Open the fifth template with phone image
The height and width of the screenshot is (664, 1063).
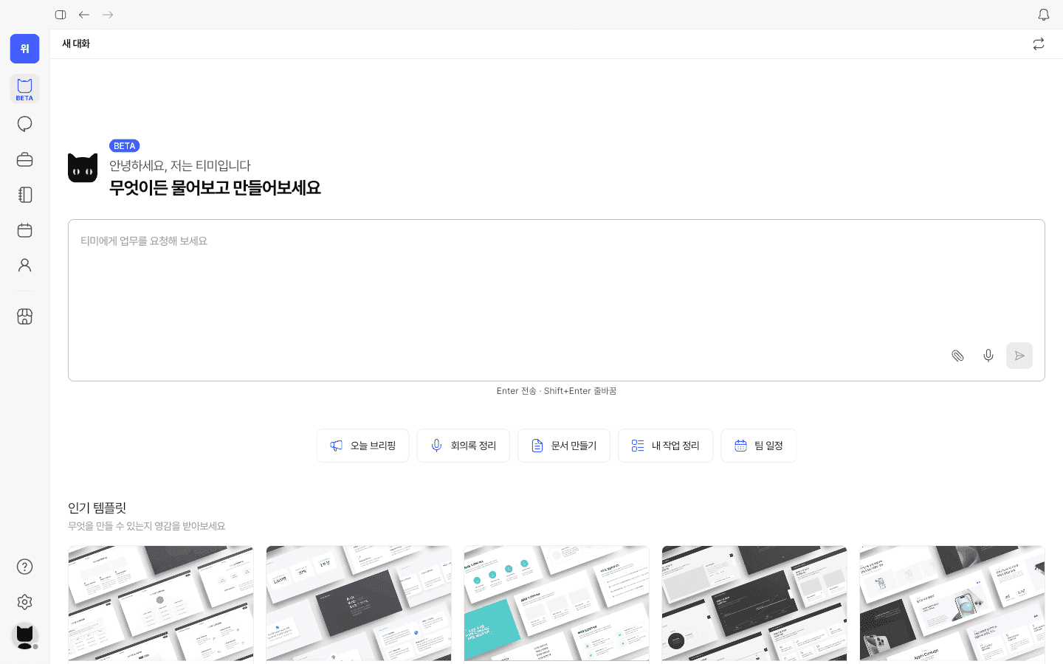952,604
